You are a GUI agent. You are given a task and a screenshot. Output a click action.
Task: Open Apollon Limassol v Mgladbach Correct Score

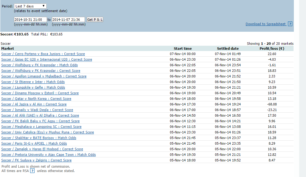(x=44, y=76)
